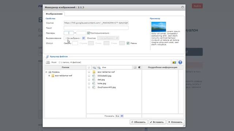Toggle the Пропорционально checkbox

[x=88, y=33]
